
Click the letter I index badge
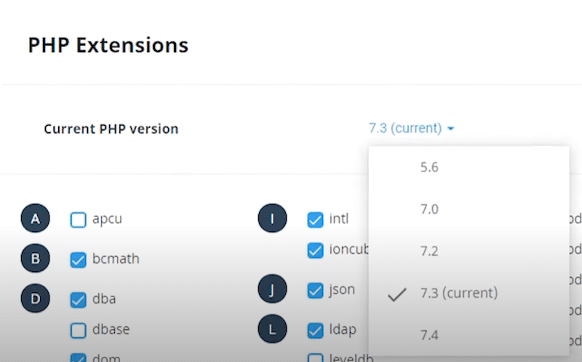click(272, 219)
